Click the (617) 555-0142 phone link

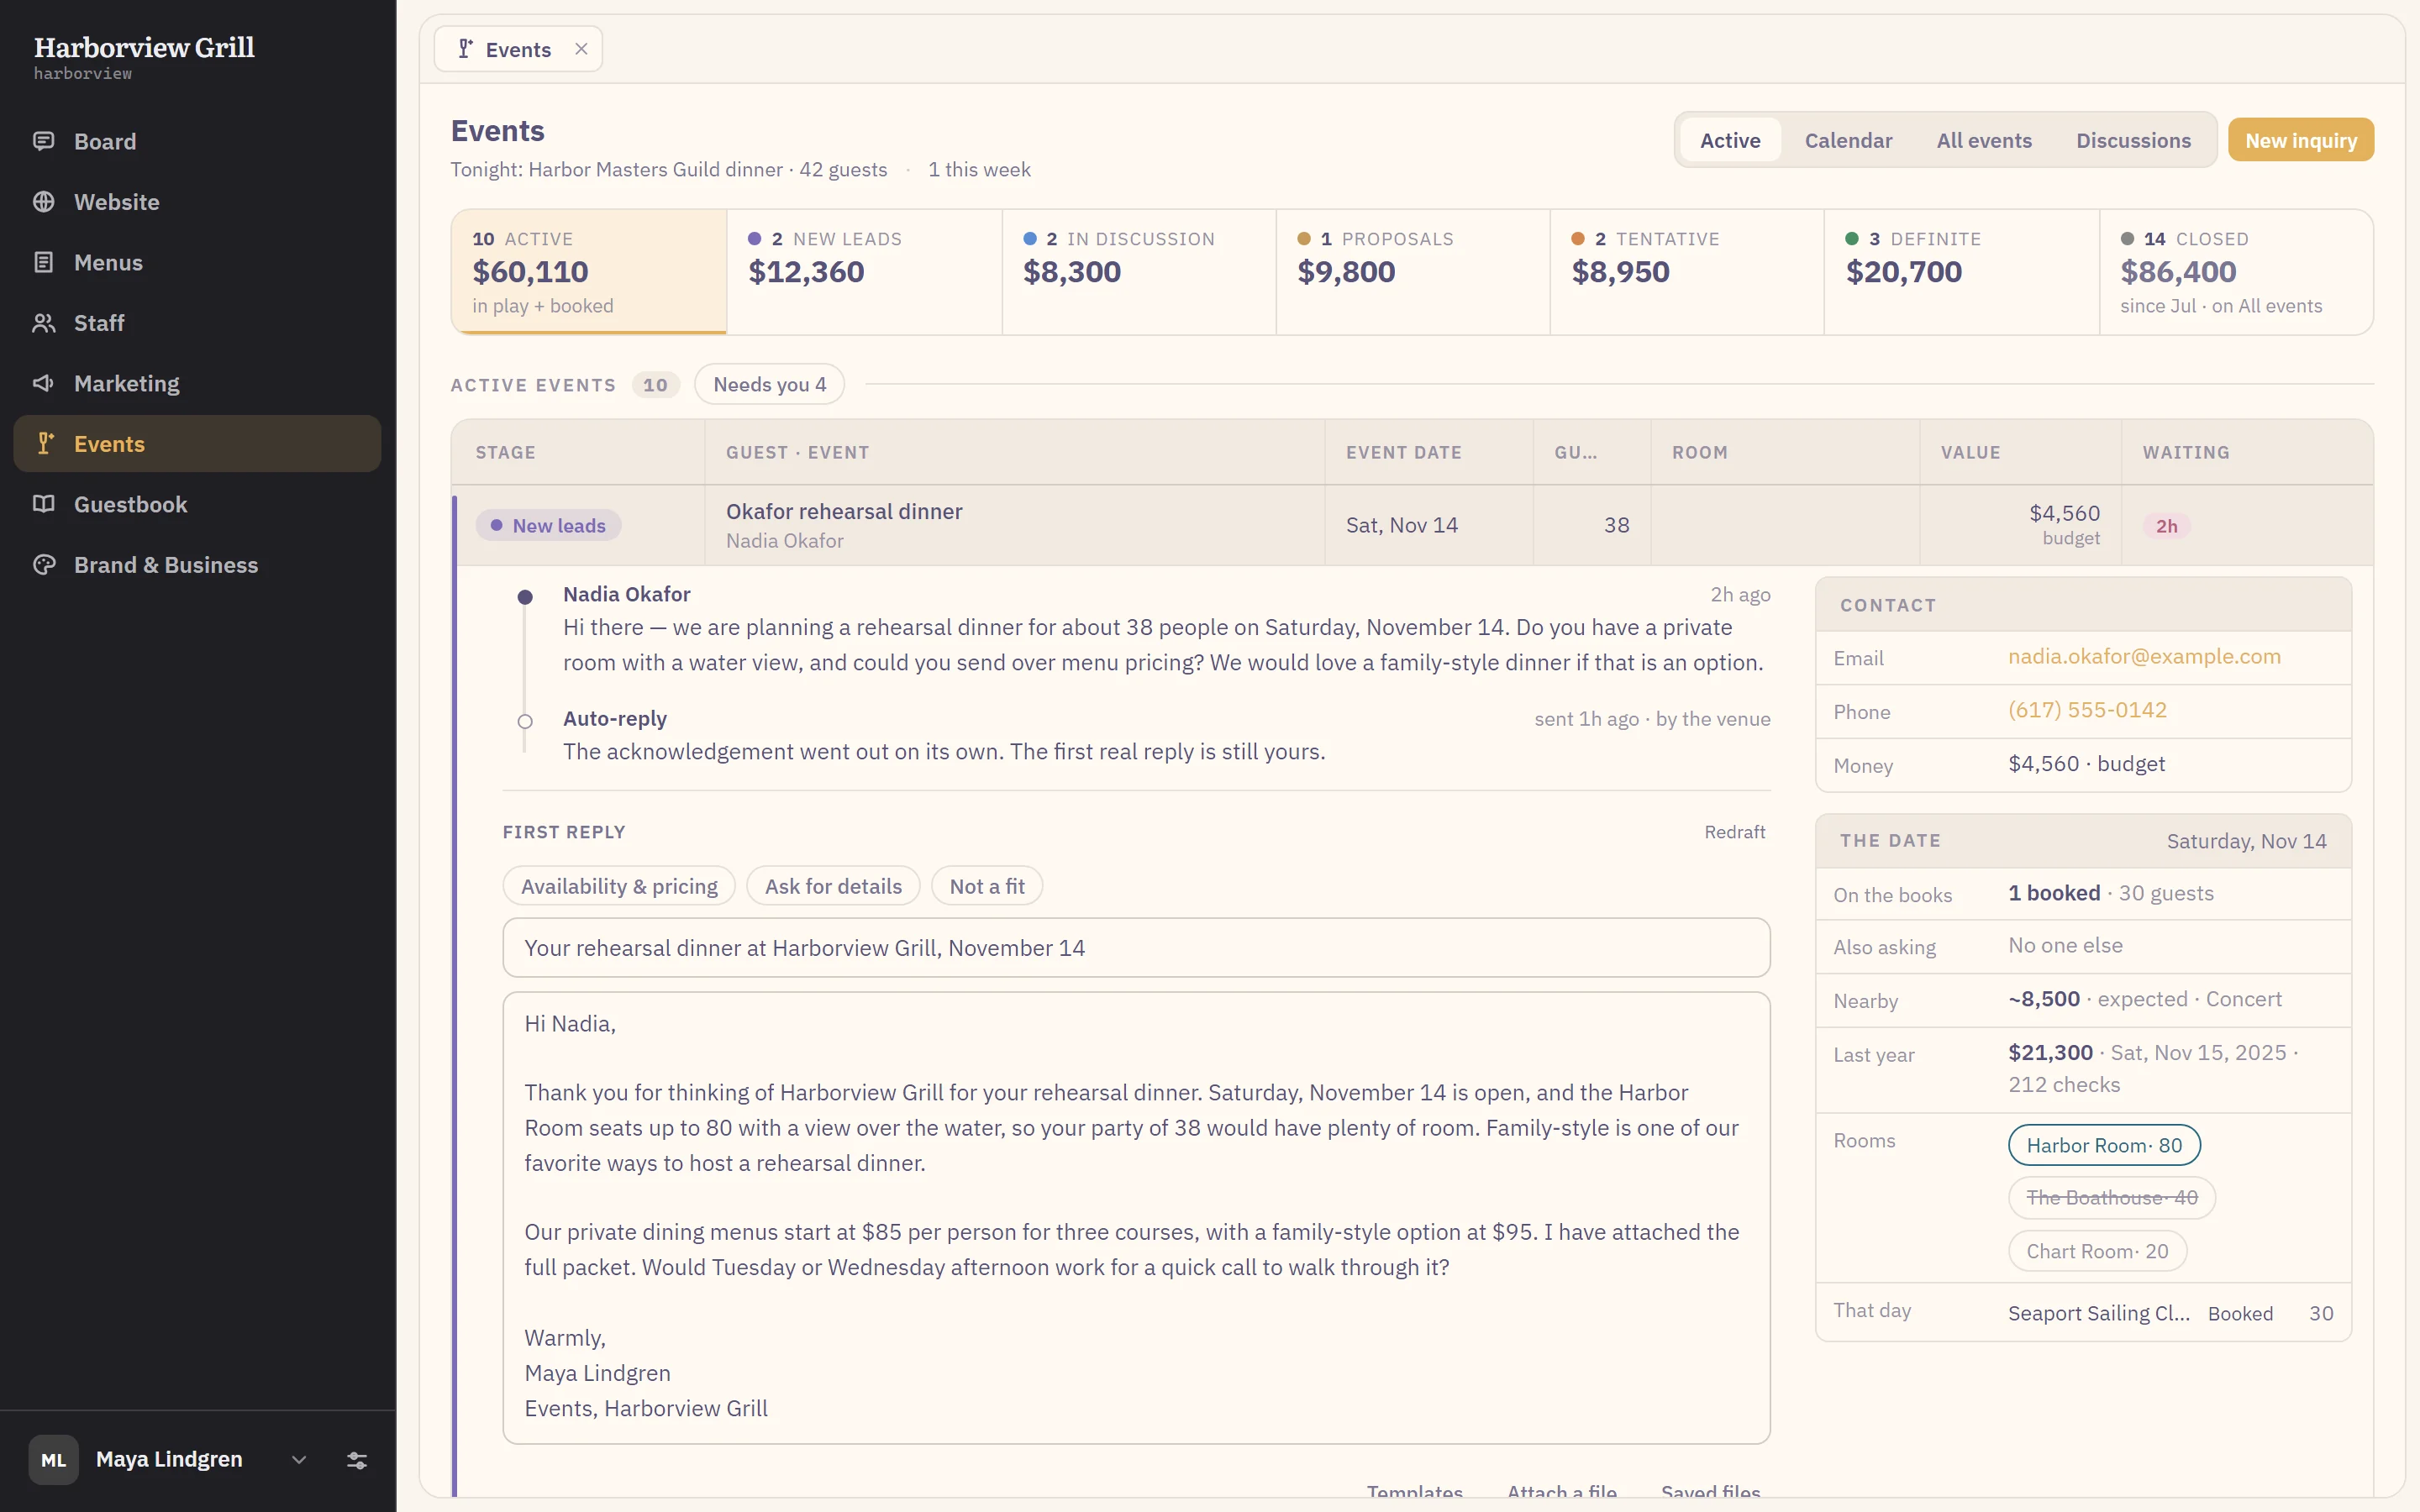coord(2087,710)
